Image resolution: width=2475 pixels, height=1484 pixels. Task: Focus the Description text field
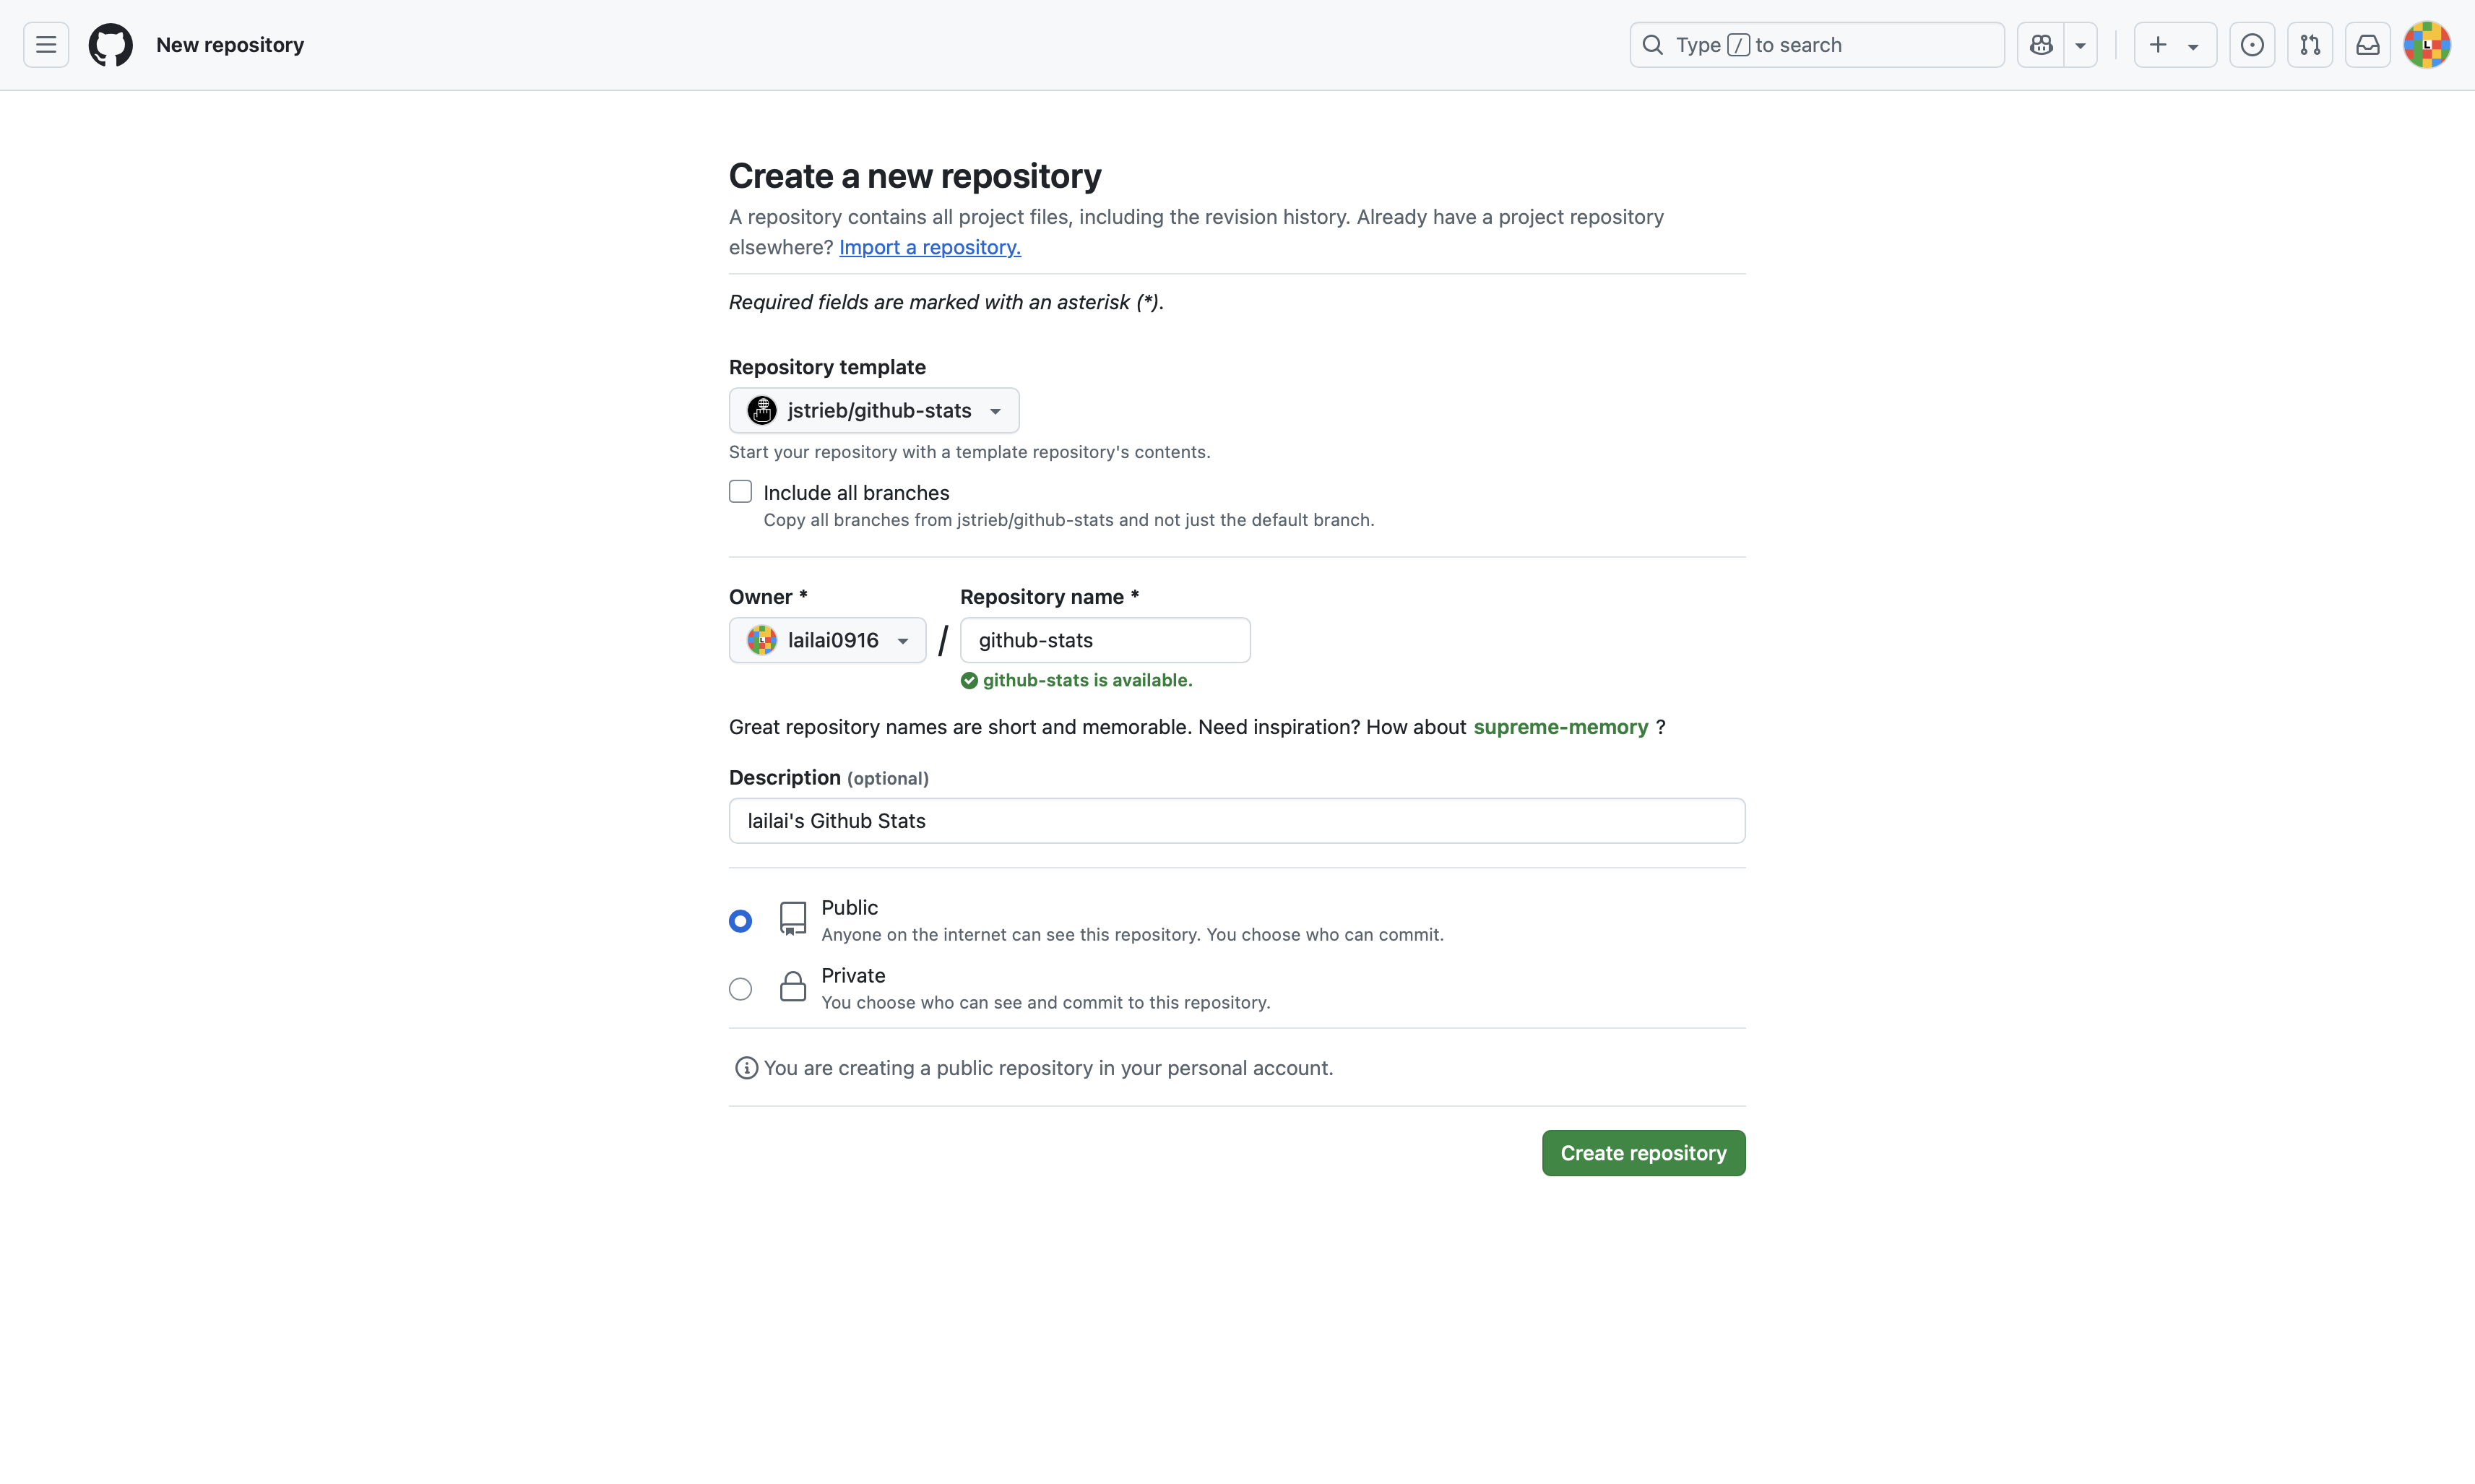click(1237, 821)
